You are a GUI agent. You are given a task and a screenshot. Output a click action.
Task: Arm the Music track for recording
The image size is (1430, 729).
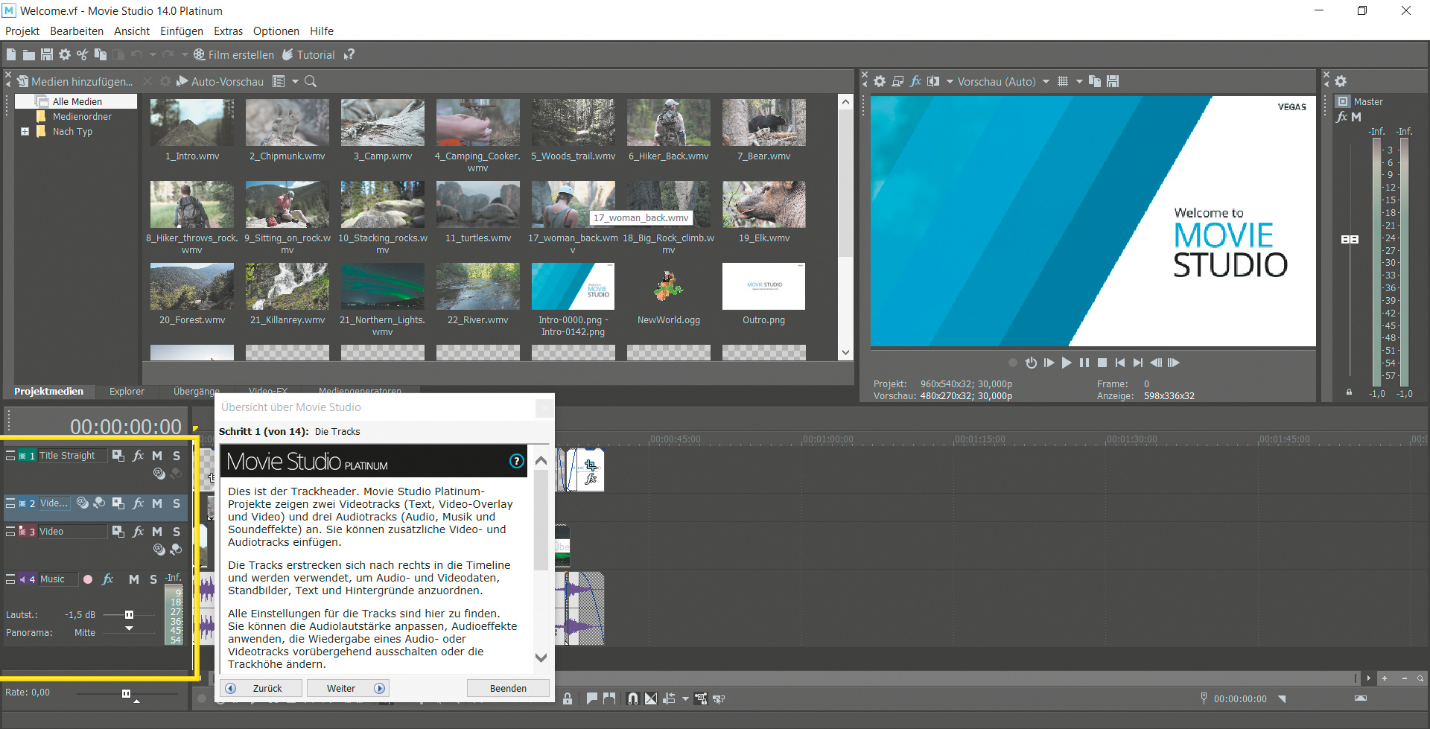point(88,579)
